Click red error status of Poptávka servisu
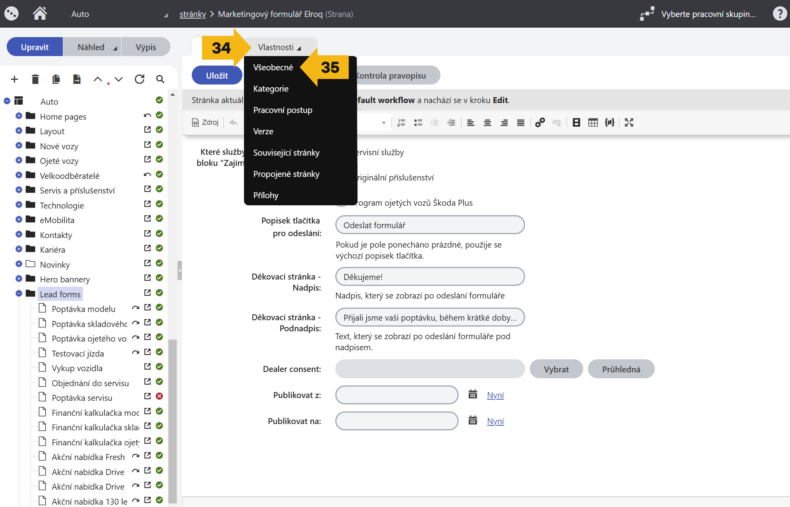Image resolution: width=790 pixels, height=507 pixels. (x=159, y=396)
